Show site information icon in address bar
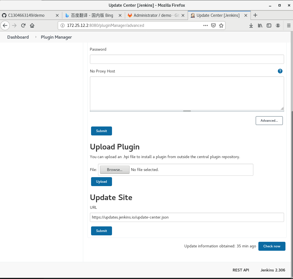 pos(63,25)
